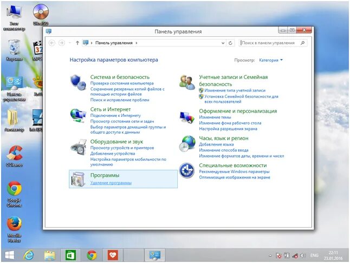
Task: Click Добавление устройства link
Action: [113, 154]
